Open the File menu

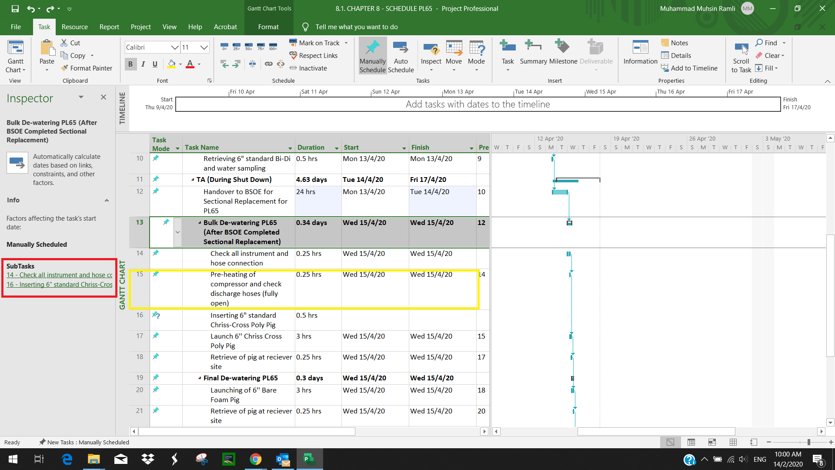[16, 27]
